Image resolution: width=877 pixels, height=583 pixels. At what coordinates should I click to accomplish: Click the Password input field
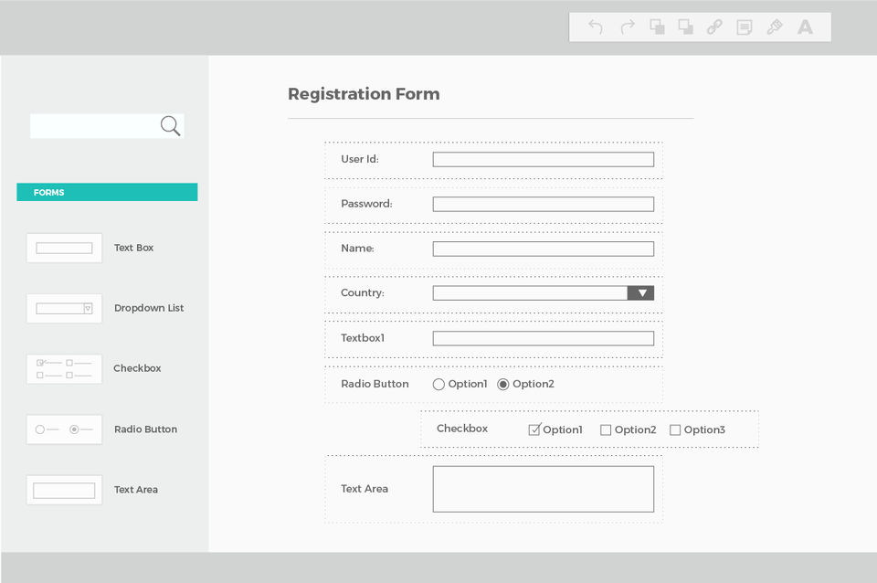[543, 204]
